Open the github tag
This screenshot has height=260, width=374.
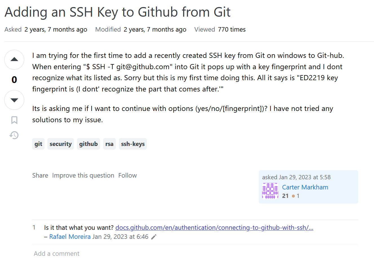pos(88,144)
